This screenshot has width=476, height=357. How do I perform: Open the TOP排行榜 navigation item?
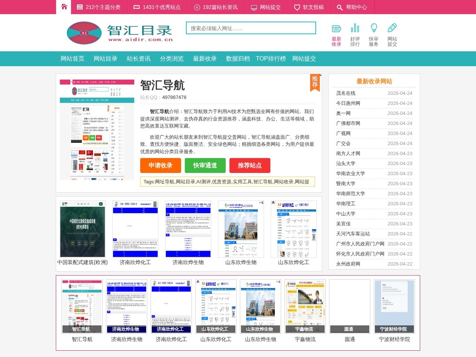[271, 58]
